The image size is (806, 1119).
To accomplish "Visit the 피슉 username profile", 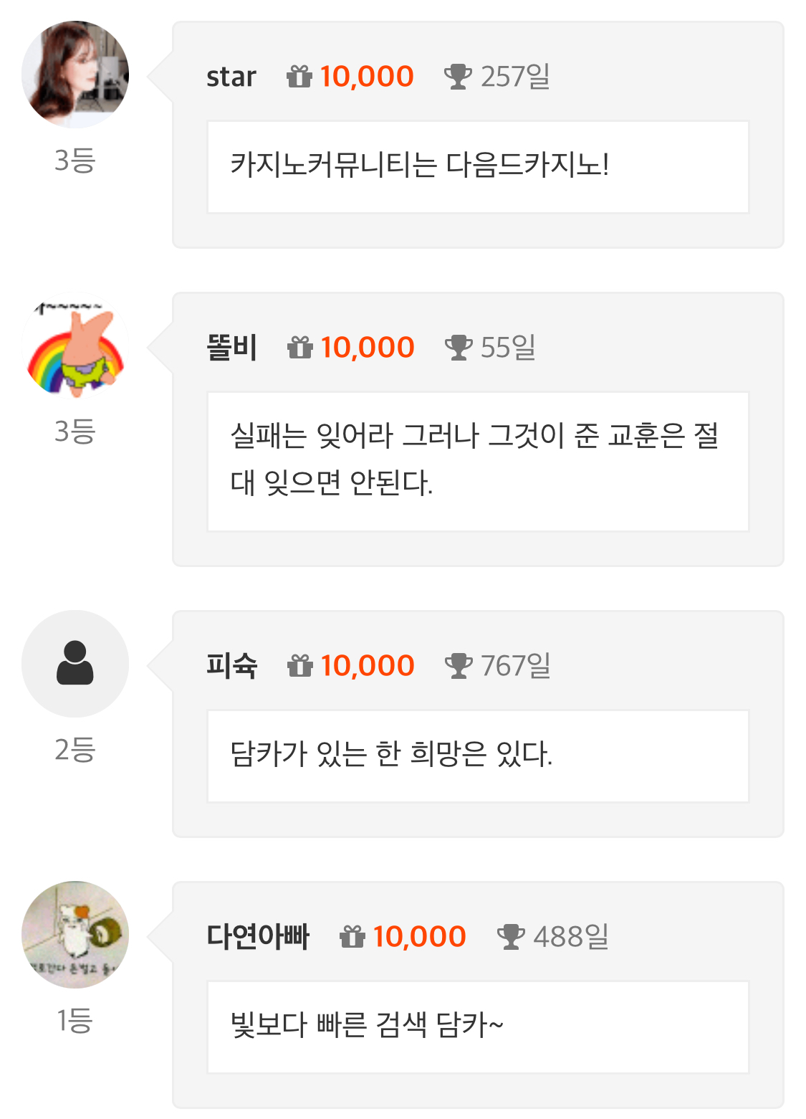I will [x=231, y=666].
